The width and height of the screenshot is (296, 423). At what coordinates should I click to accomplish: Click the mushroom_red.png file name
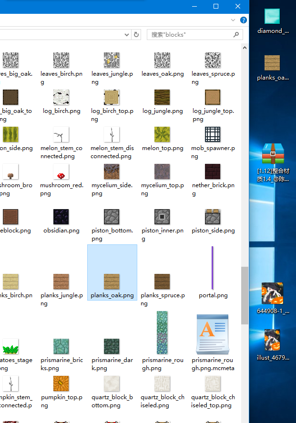point(62,190)
